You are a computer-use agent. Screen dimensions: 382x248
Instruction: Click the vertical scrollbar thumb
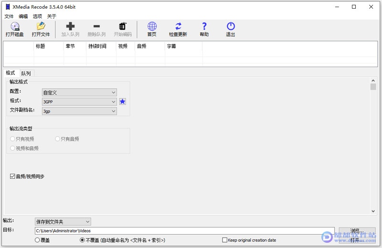click(373, 87)
